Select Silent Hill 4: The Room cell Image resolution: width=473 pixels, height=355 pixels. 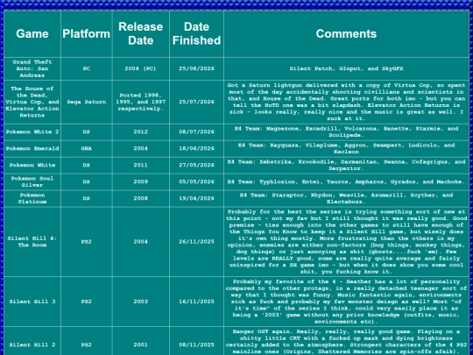pos(32,242)
